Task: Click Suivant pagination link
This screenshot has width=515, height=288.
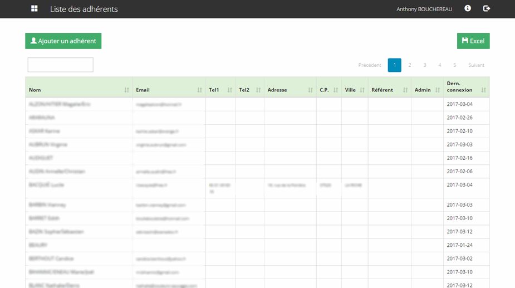Action: [x=476, y=65]
